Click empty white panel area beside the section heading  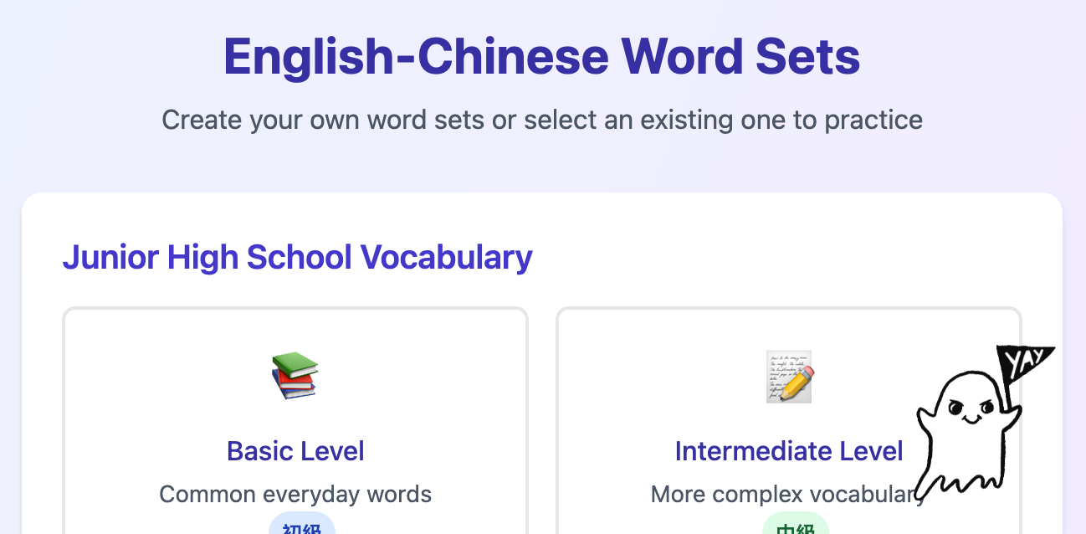[x=795, y=251]
